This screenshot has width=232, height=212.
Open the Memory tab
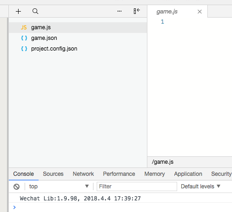pyautogui.click(x=154, y=174)
